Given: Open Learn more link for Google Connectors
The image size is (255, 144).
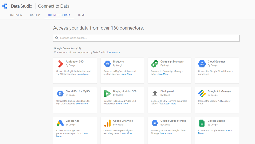Looking at the screenshot, I should 114,52.
